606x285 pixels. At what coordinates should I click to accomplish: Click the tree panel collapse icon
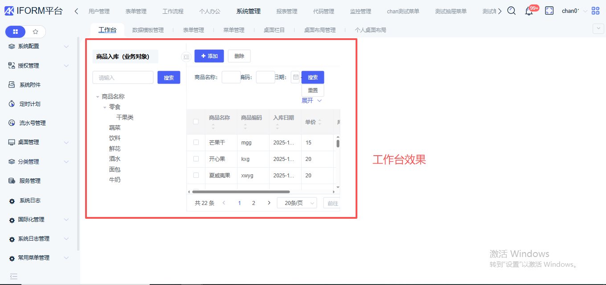click(x=186, y=57)
